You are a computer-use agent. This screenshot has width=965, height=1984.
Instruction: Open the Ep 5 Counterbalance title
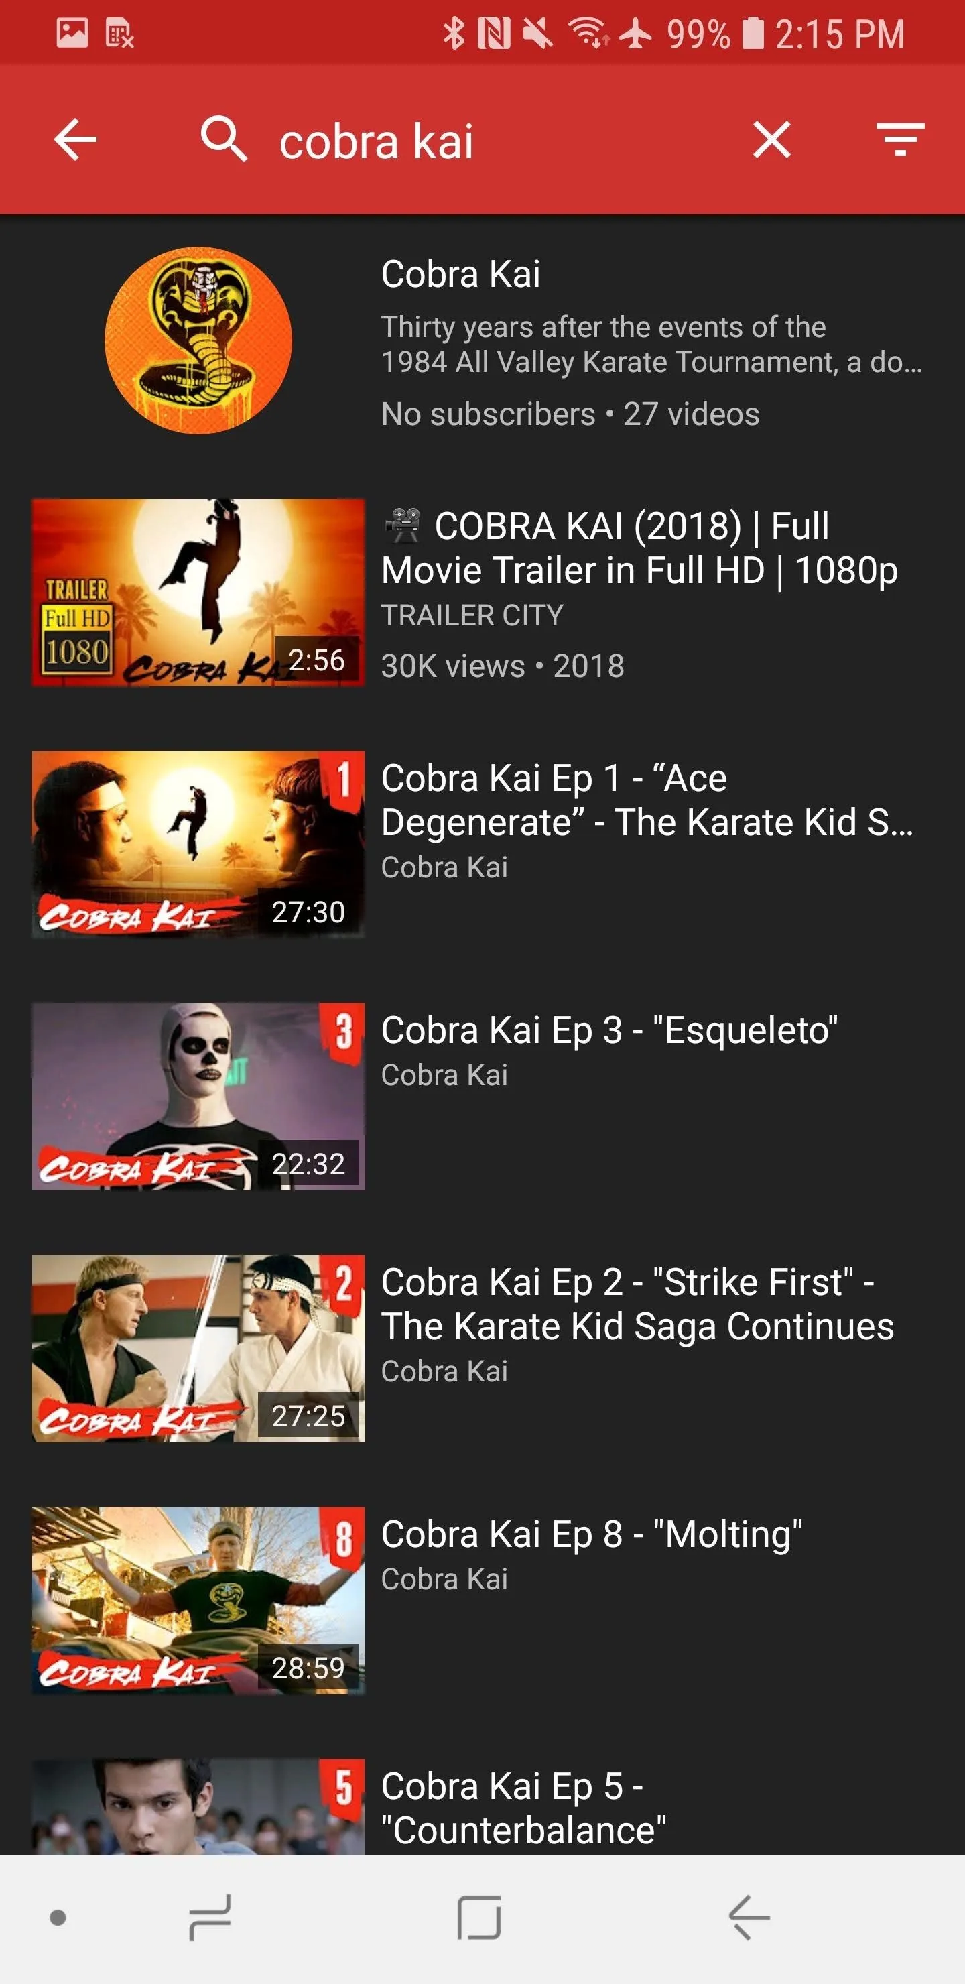523,1808
